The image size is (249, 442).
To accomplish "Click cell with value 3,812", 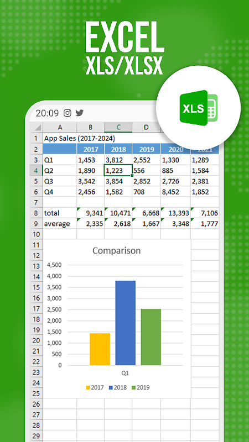I will coord(118,160).
